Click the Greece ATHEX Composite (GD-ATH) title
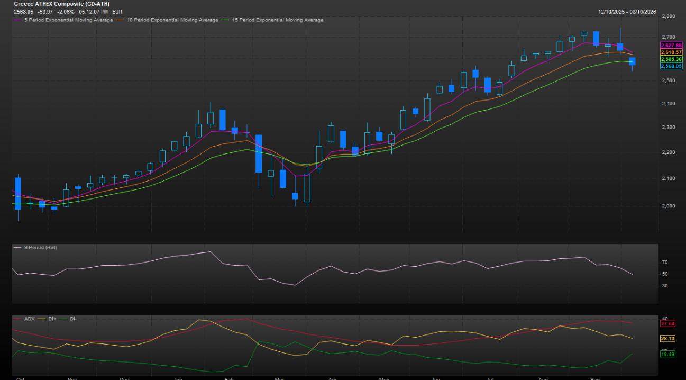 coord(62,4)
